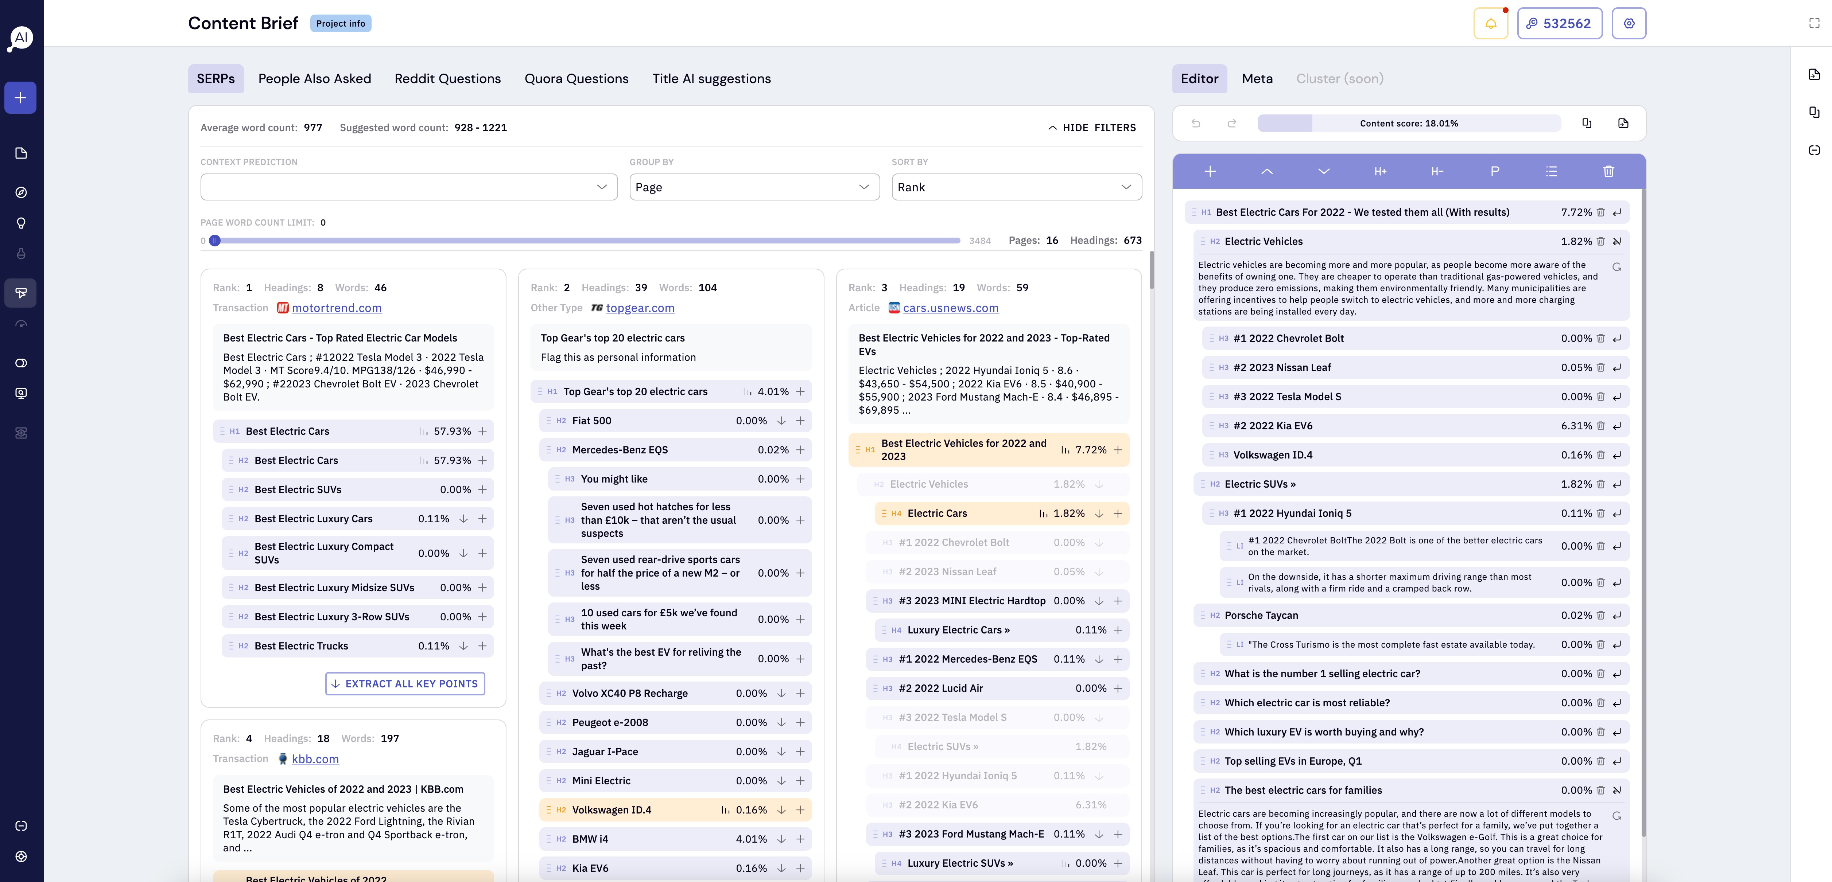Delete the Porsche Taycan heading

(1600, 616)
